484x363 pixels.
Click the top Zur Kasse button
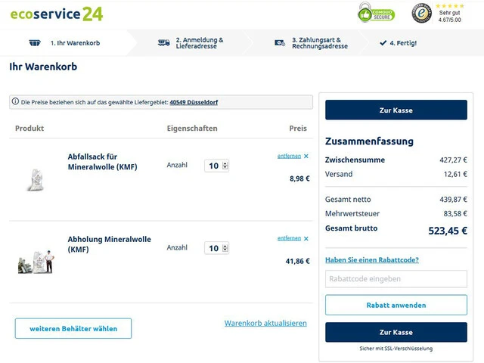pyautogui.click(x=396, y=110)
